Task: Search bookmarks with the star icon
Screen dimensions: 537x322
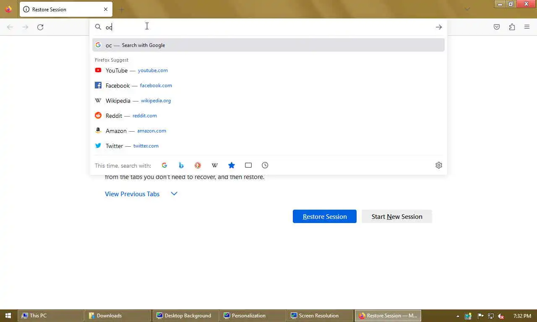Action: [x=232, y=165]
